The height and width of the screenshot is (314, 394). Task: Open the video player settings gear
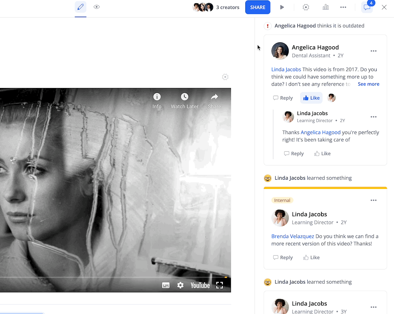click(x=180, y=285)
